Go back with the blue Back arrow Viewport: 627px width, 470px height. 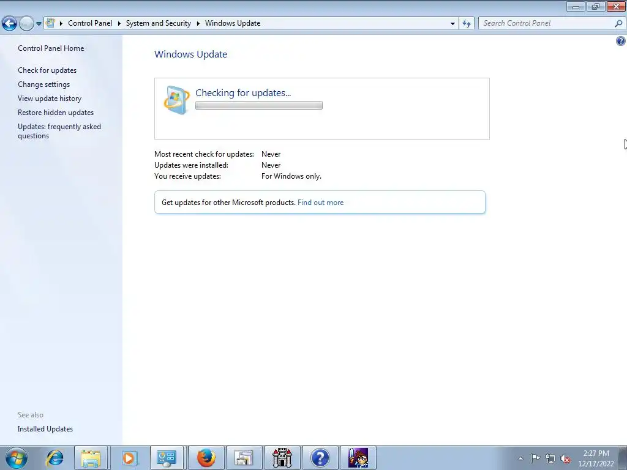click(x=10, y=24)
